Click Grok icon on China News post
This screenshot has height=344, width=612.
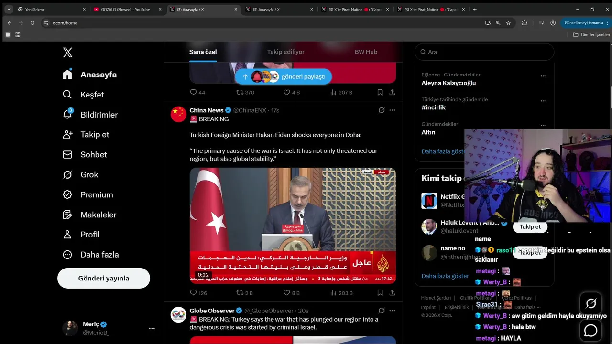pos(382,110)
